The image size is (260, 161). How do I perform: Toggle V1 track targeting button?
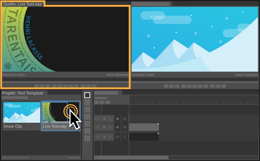(110, 127)
